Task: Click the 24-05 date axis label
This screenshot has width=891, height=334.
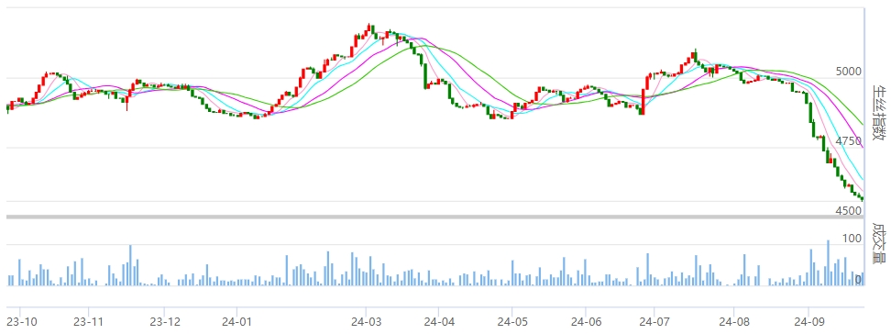Action: tap(511, 322)
